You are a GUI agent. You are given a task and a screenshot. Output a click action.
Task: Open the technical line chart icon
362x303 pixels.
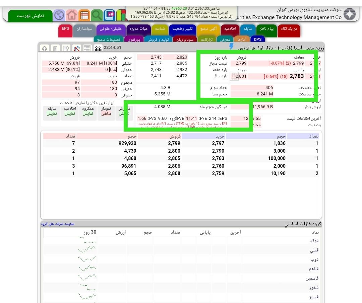pos(77,49)
